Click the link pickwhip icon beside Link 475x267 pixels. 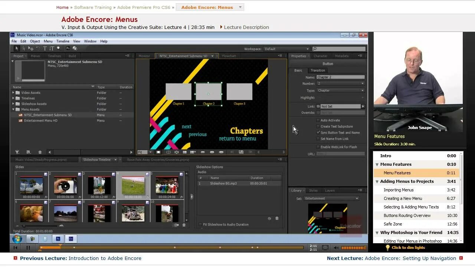point(318,106)
